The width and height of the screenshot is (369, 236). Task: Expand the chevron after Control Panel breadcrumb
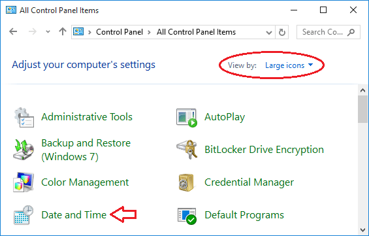point(149,32)
